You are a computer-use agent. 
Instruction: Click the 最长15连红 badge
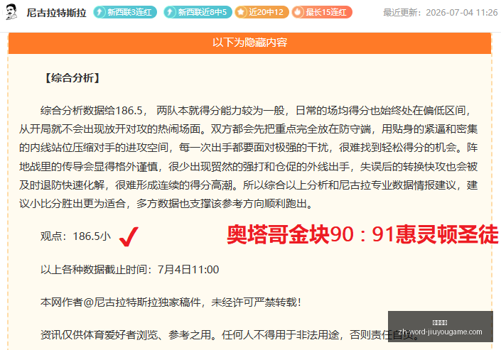pos(322,12)
